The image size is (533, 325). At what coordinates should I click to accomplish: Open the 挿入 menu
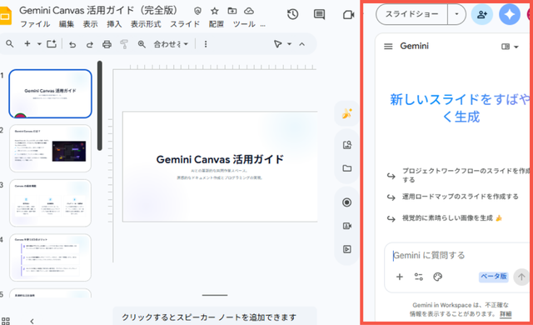coord(114,24)
